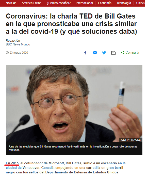Select the Internacional nav item
The width and height of the screenshot is (148, 180).
pyautogui.click(x=84, y=3)
